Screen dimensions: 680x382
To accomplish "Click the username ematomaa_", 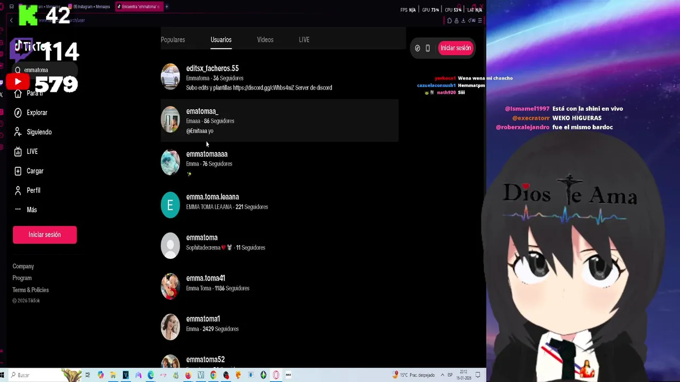I will click(202, 111).
